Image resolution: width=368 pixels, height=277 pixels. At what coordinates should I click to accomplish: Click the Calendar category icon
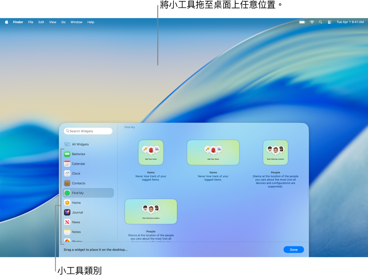tap(67, 164)
